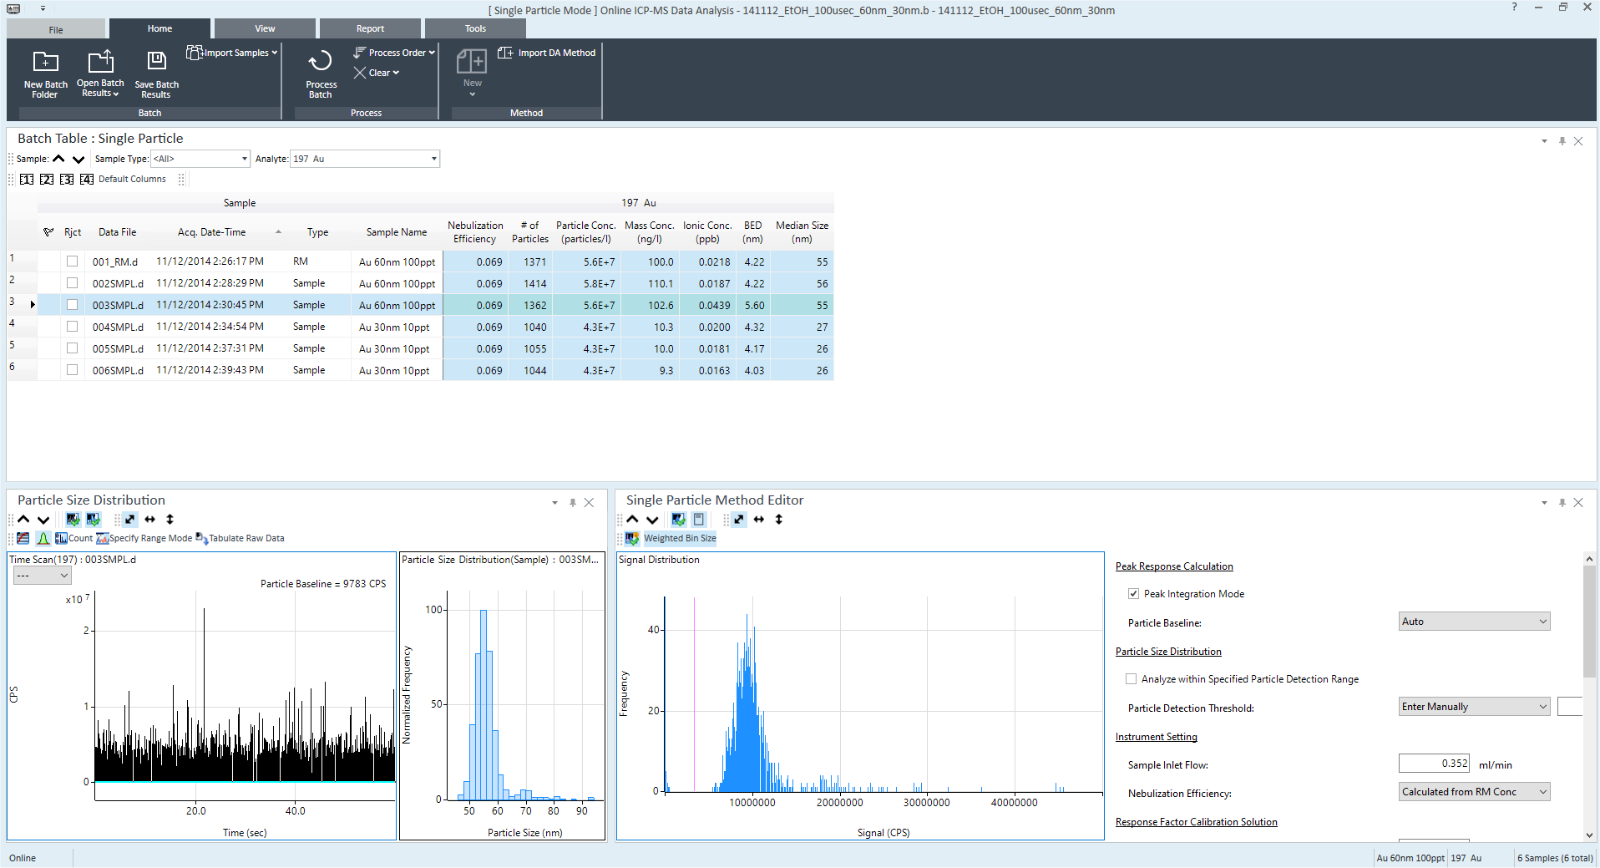Viewport: 1600px width, 868px height.
Task: Open Particle Size Distribution settings link
Action: pyautogui.click(x=1168, y=652)
